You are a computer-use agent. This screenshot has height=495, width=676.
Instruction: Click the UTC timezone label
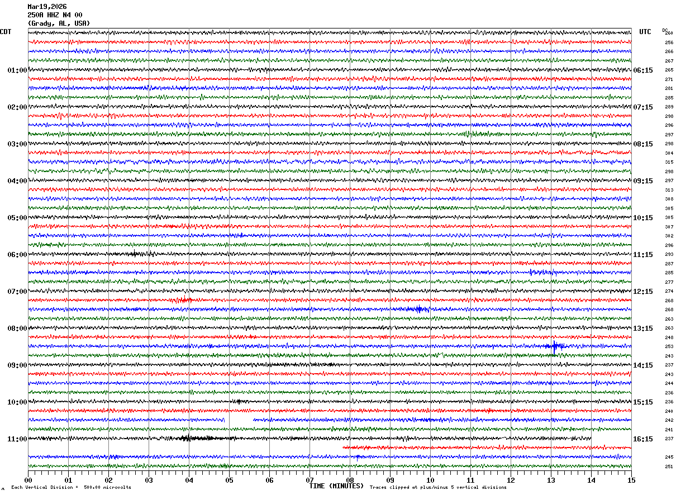tap(645, 32)
